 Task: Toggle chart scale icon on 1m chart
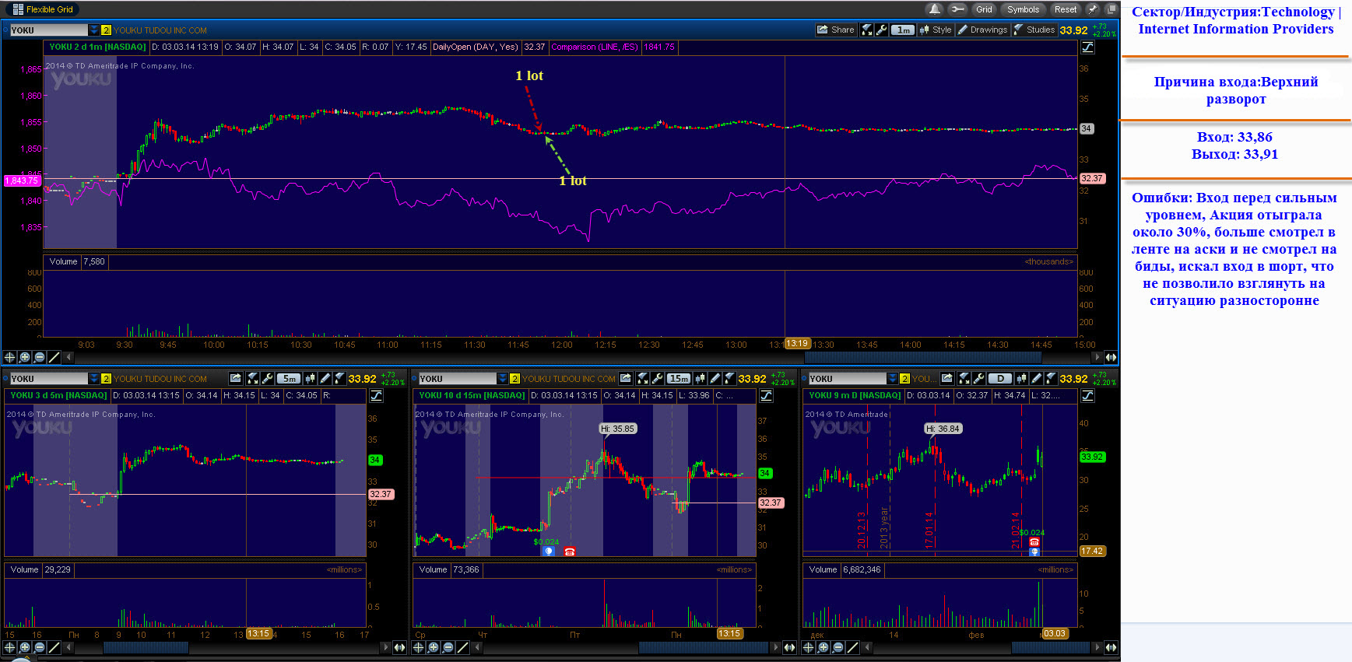point(1087,47)
